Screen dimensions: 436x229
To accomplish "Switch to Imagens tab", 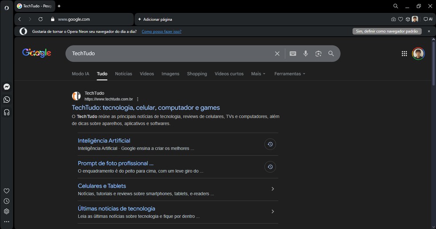I will 171,73.
